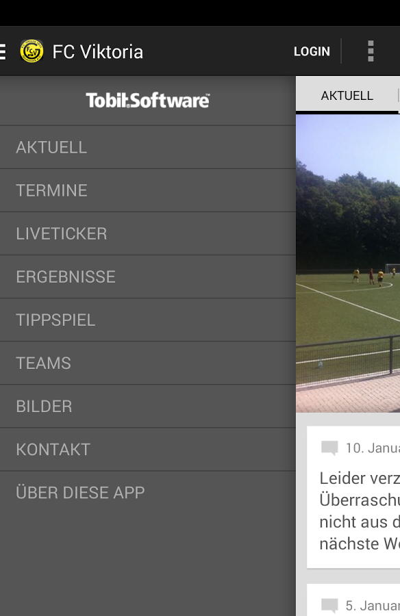Image resolution: width=400 pixels, height=616 pixels.
Task: Open the three-dot overflow menu
Action: (x=371, y=51)
